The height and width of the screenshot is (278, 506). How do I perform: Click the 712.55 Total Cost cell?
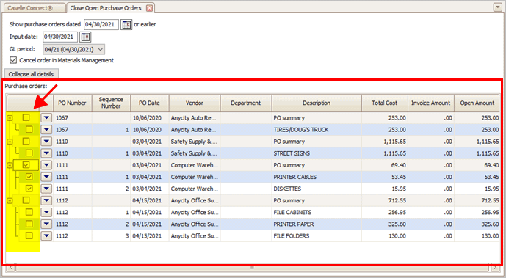pyautogui.click(x=385, y=200)
